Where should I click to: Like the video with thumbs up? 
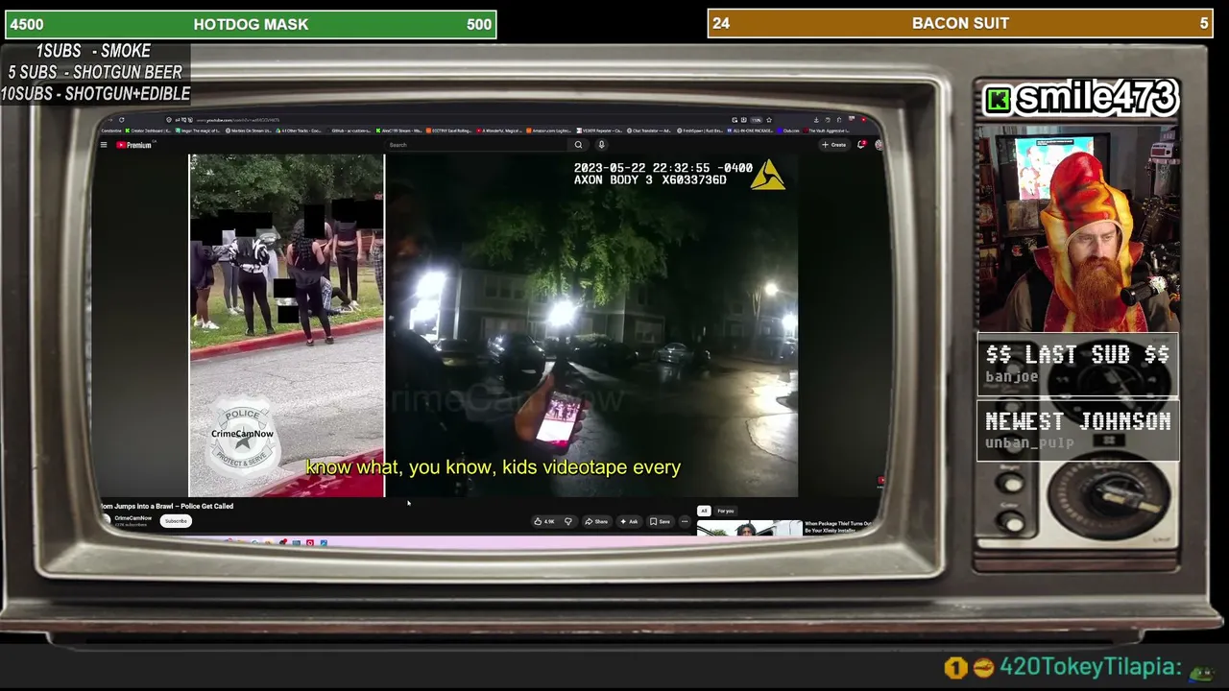pyautogui.click(x=545, y=521)
